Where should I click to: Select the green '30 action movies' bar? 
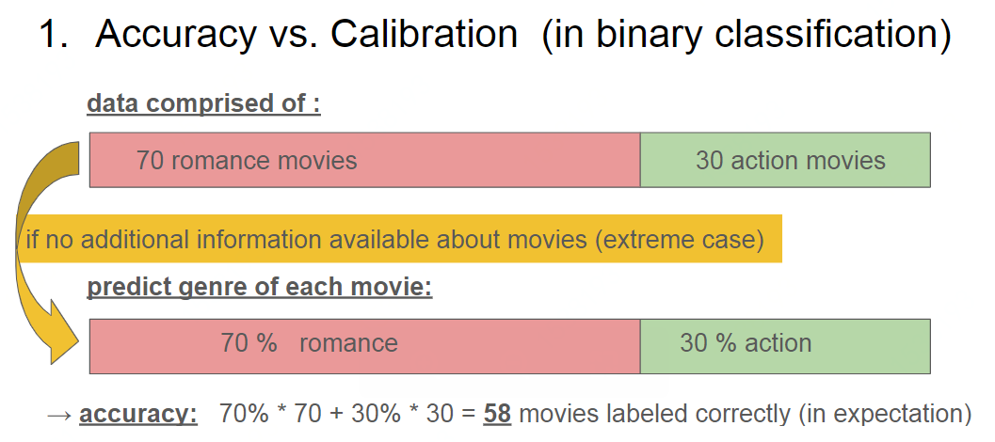[x=785, y=160]
